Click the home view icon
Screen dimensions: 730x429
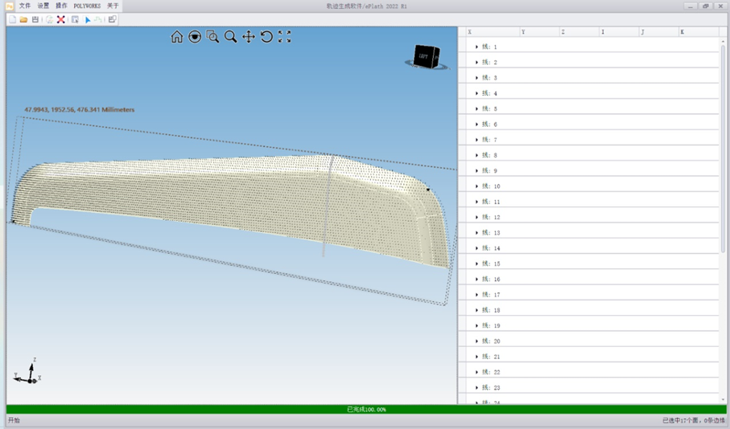[x=176, y=37]
